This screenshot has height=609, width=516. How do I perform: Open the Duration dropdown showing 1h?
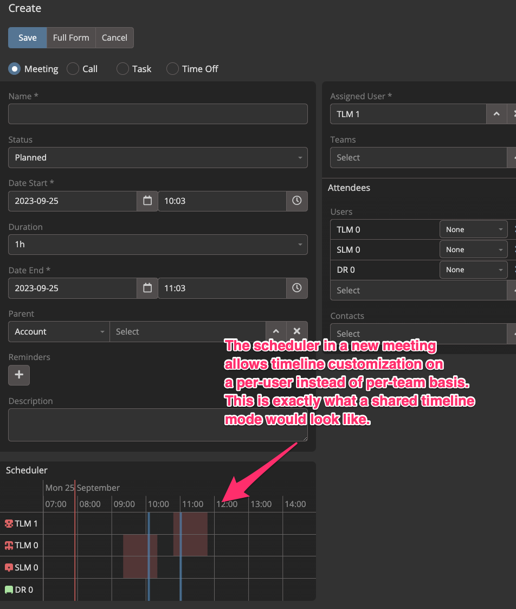158,245
